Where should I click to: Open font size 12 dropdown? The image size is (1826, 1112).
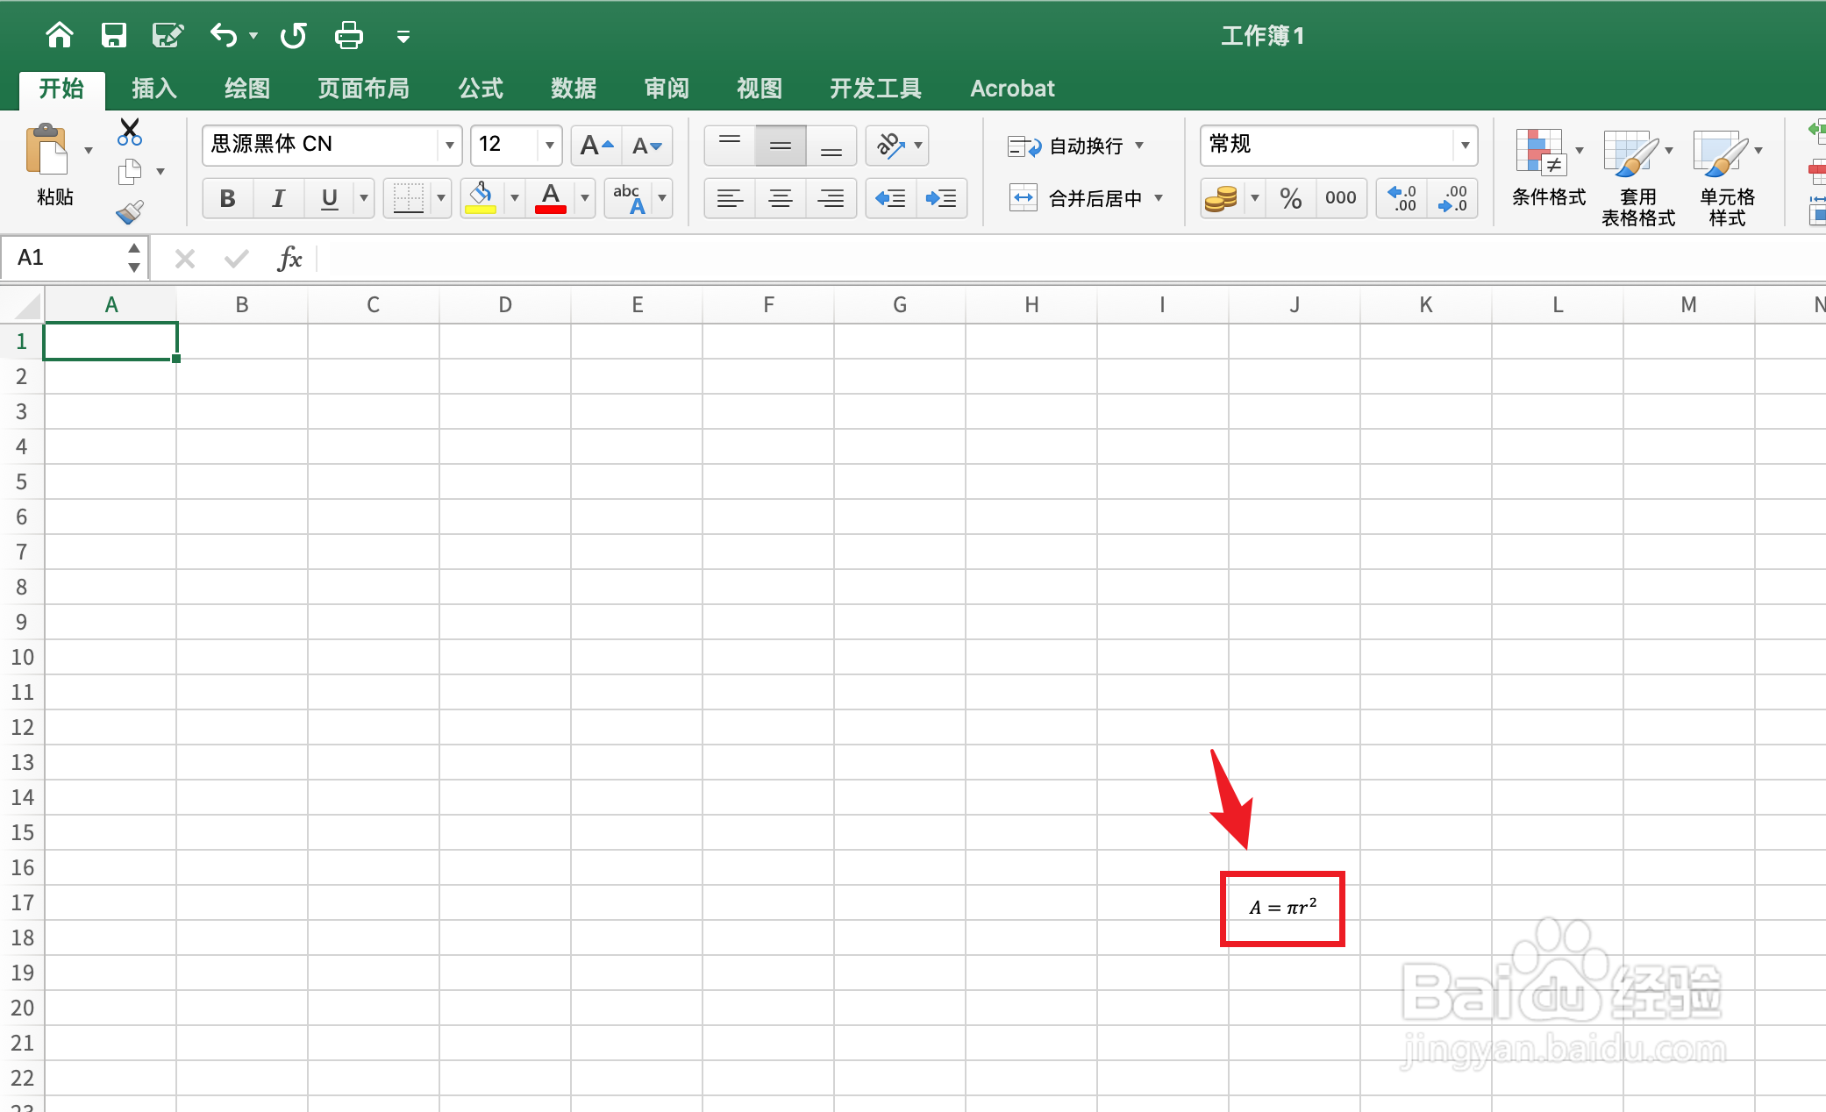(x=550, y=146)
